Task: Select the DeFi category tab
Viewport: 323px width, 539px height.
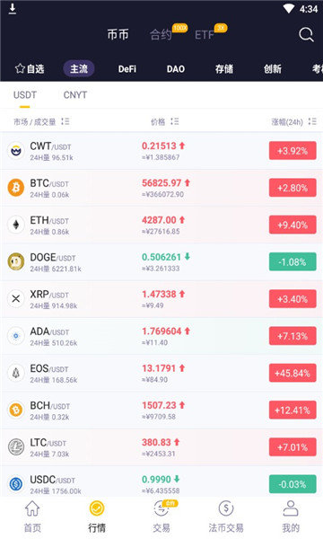Action: pos(127,69)
